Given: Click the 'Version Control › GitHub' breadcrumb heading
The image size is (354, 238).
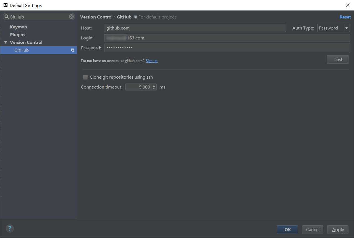Looking at the screenshot, I should pos(106,17).
